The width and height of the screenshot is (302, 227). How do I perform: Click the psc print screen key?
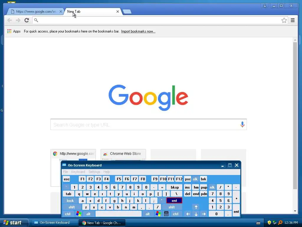tap(188, 179)
